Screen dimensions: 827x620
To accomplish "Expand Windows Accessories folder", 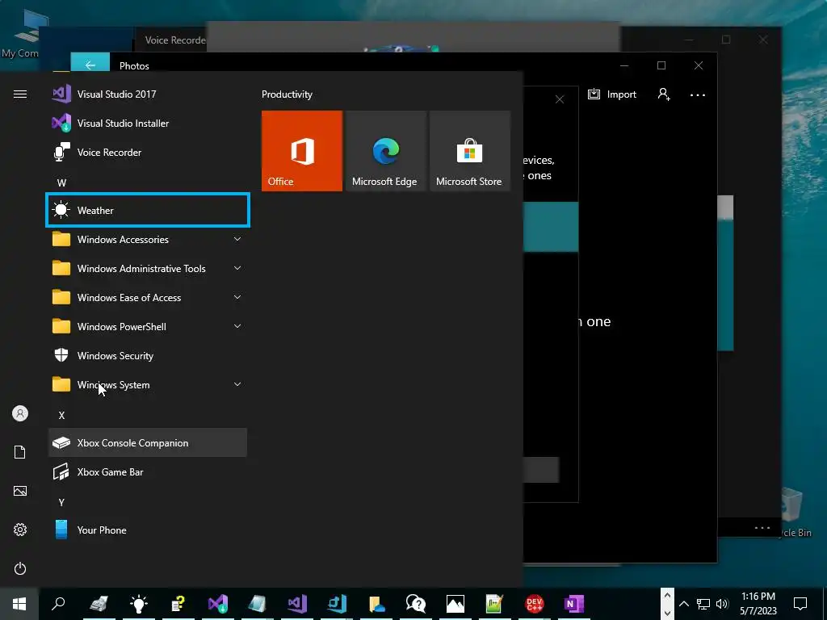I will [148, 239].
